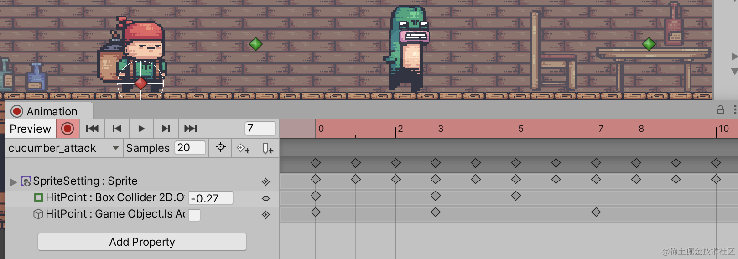Open the cucumber_attack clip dropdown
The image size is (738, 259).
pyautogui.click(x=64, y=148)
